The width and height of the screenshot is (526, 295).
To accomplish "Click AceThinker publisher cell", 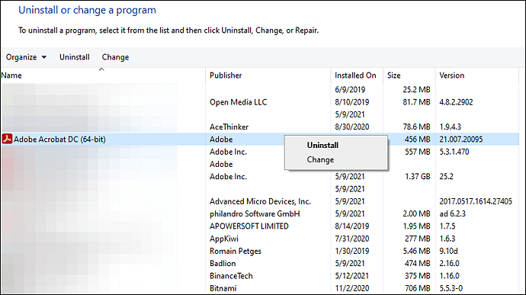I will (x=229, y=127).
